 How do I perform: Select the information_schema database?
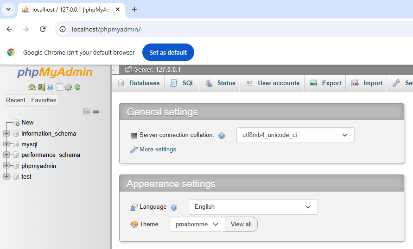coord(49,134)
